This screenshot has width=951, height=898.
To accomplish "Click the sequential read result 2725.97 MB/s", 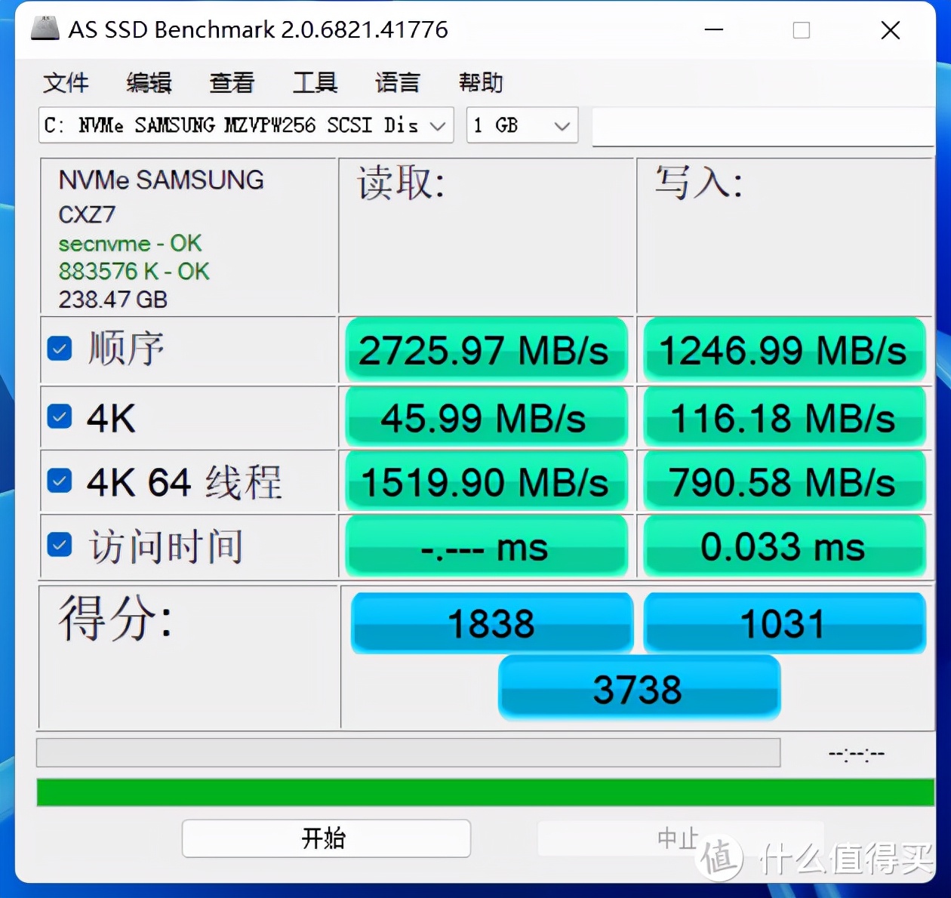I will pos(485,349).
